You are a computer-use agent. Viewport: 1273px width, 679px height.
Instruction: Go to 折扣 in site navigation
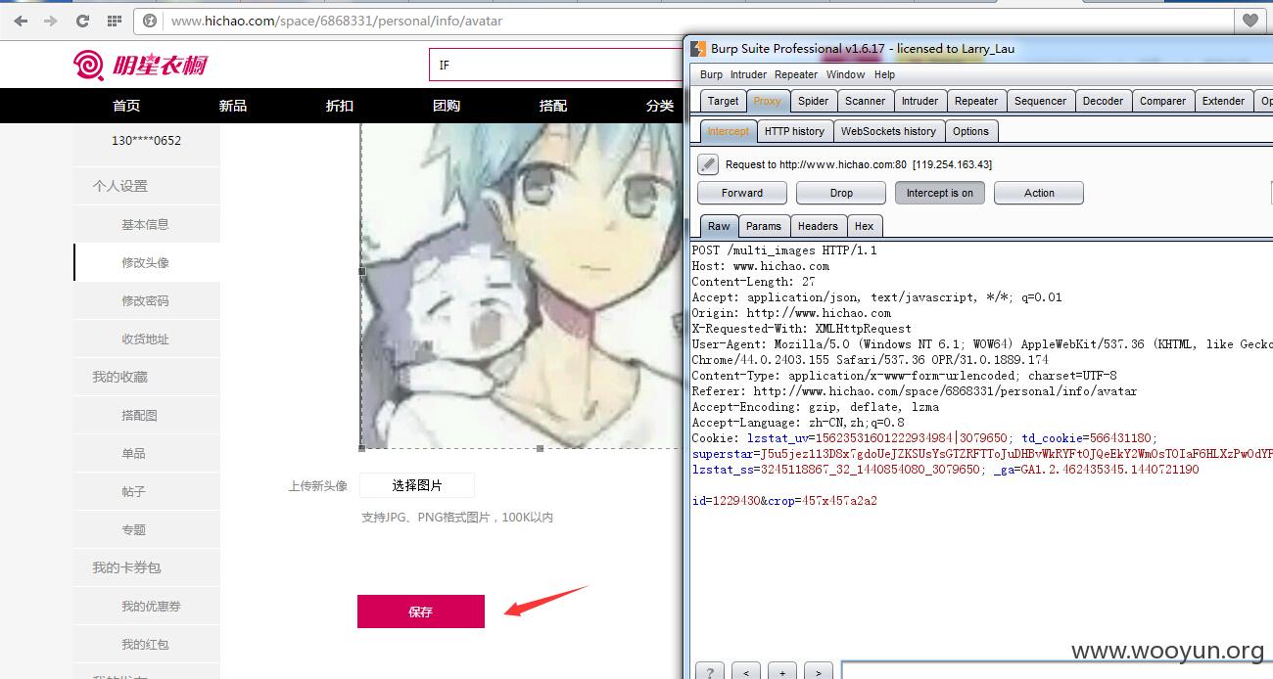[x=340, y=106]
